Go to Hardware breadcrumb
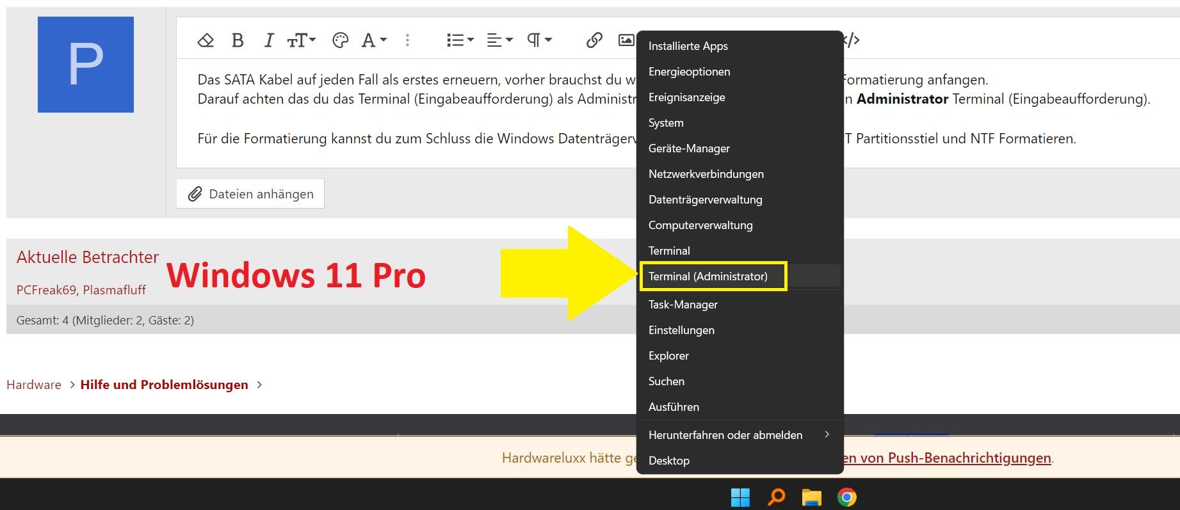The image size is (1180, 510). [x=34, y=385]
